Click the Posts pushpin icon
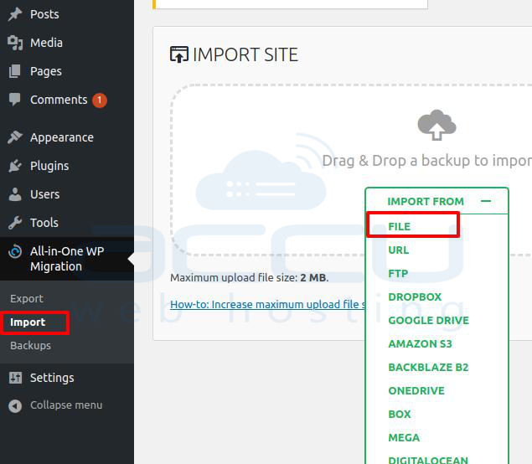The width and height of the screenshot is (532, 464). (x=15, y=14)
